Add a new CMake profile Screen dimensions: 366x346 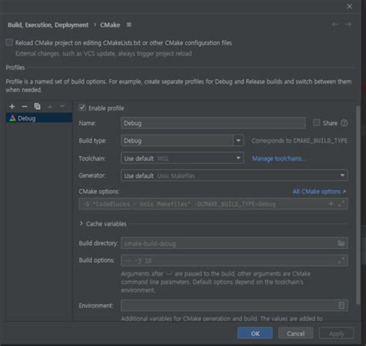pos(12,107)
